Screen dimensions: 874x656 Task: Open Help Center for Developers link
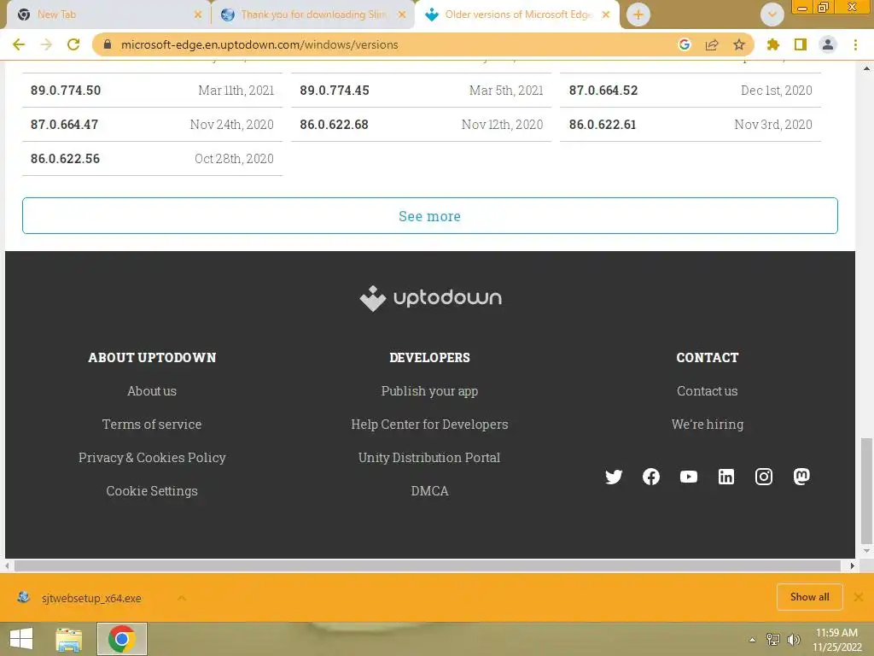point(430,425)
